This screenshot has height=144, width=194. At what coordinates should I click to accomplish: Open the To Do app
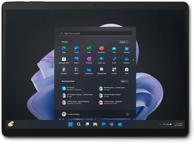pyautogui.click(x=114, y=60)
